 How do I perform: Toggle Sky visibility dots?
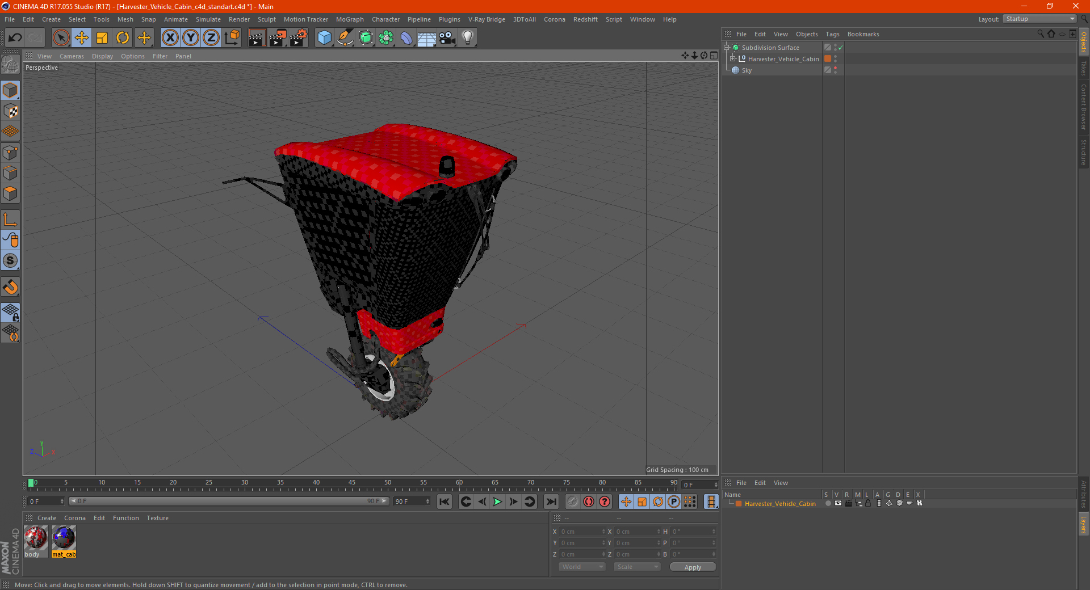click(x=835, y=70)
